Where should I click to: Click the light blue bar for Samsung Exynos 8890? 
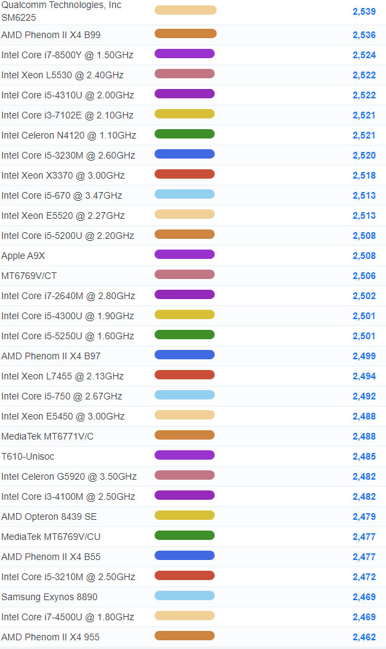pos(185,595)
